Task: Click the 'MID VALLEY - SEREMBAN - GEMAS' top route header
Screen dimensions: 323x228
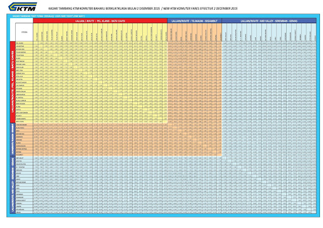Action: [269, 21]
